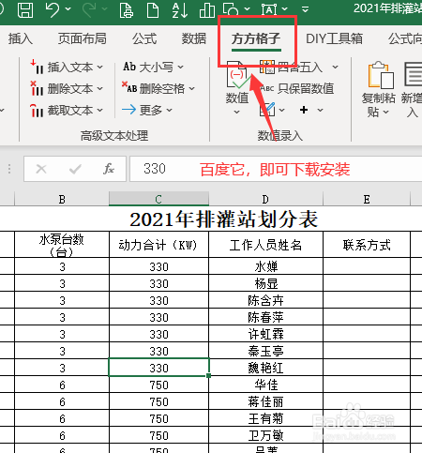Image resolution: width=422 pixels, height=453 pixels.
Task: Click the 更多 arrow icon
Action: [x=128, y=110]
